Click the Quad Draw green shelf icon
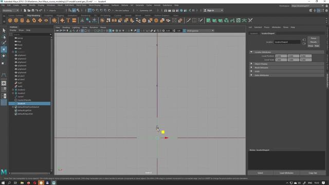The image size is (329, 185). (208, 21)
